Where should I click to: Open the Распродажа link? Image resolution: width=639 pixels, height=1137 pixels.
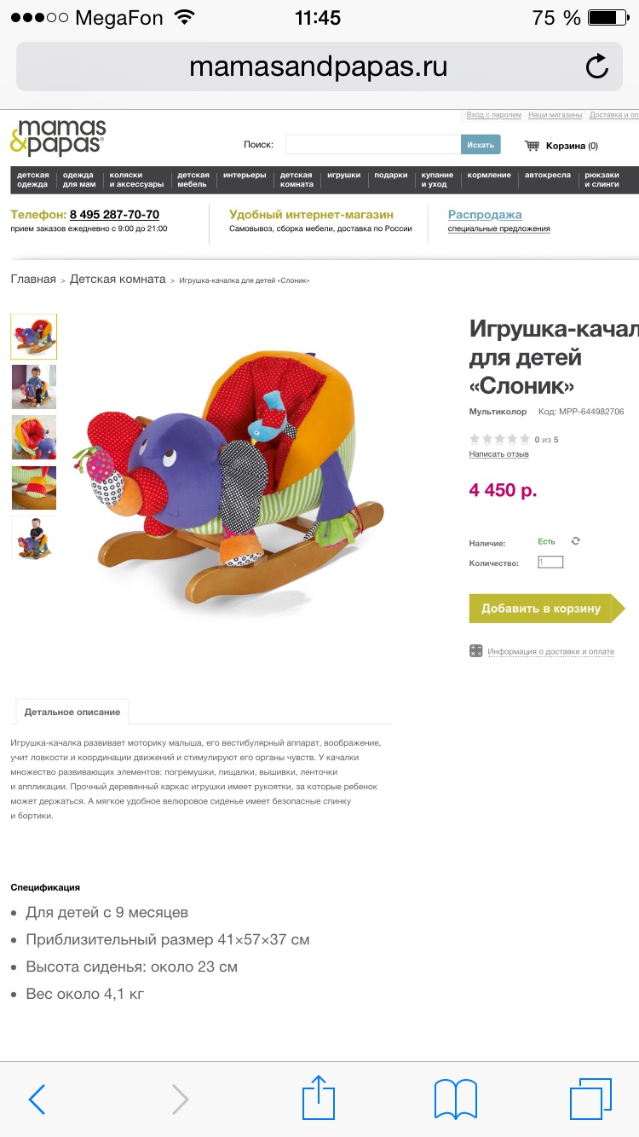[485, 215]
